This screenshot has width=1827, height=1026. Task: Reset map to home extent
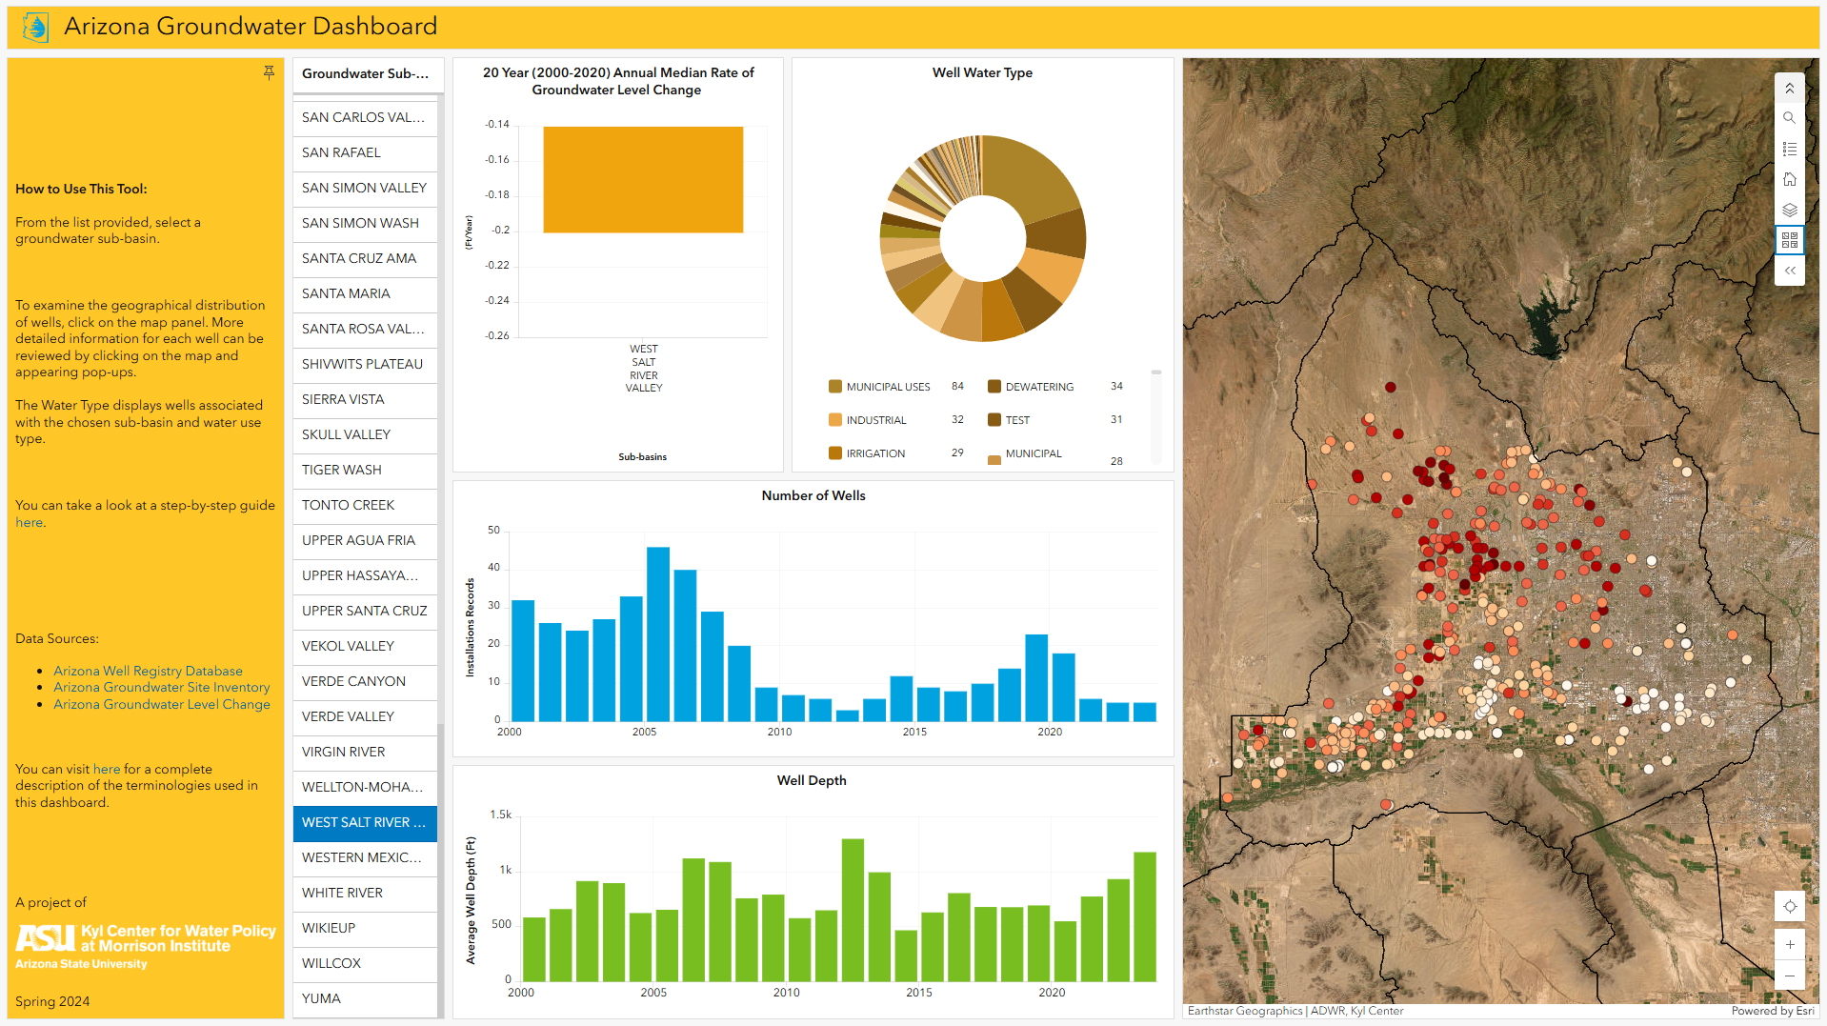coord(1789,179)
